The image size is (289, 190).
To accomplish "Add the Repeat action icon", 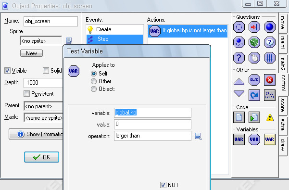I will click(254, 95).
